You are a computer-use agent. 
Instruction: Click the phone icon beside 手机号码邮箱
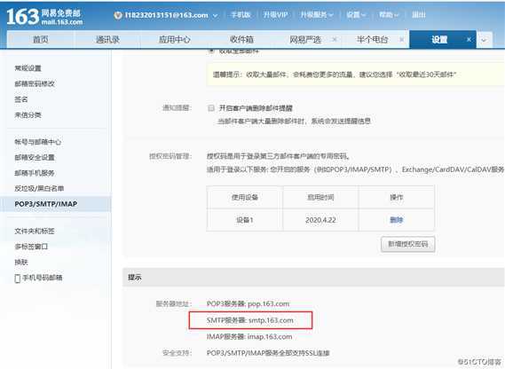click(18, 279)
